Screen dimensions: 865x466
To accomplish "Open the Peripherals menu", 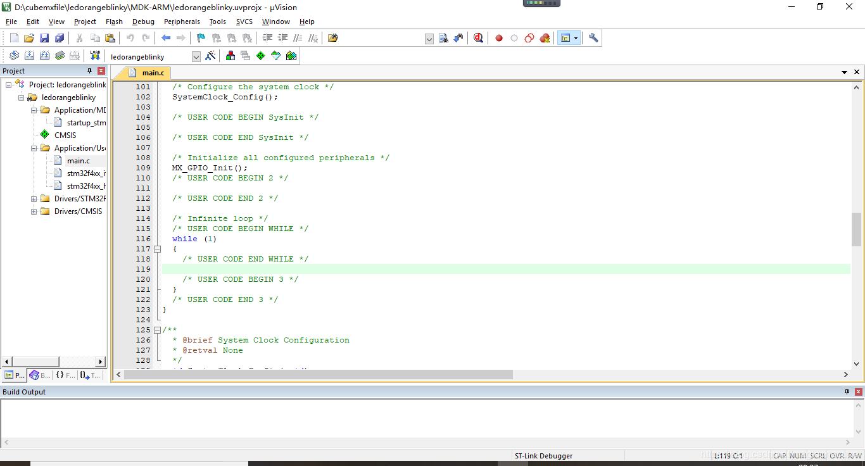I will (x=182, y=22).
